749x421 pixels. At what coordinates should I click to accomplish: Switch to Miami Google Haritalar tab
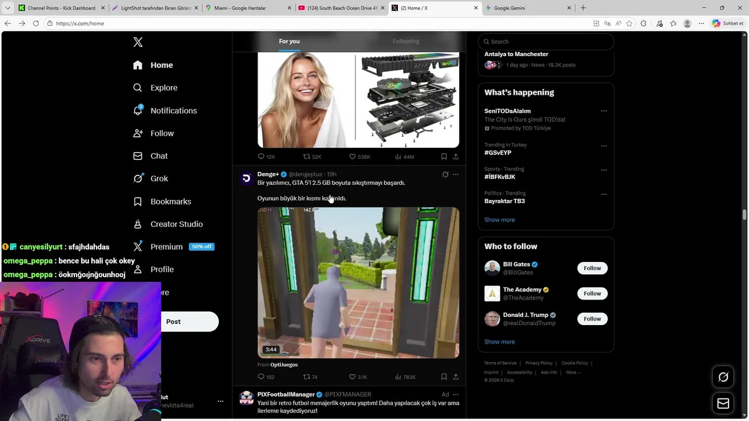tap(248, 8)
